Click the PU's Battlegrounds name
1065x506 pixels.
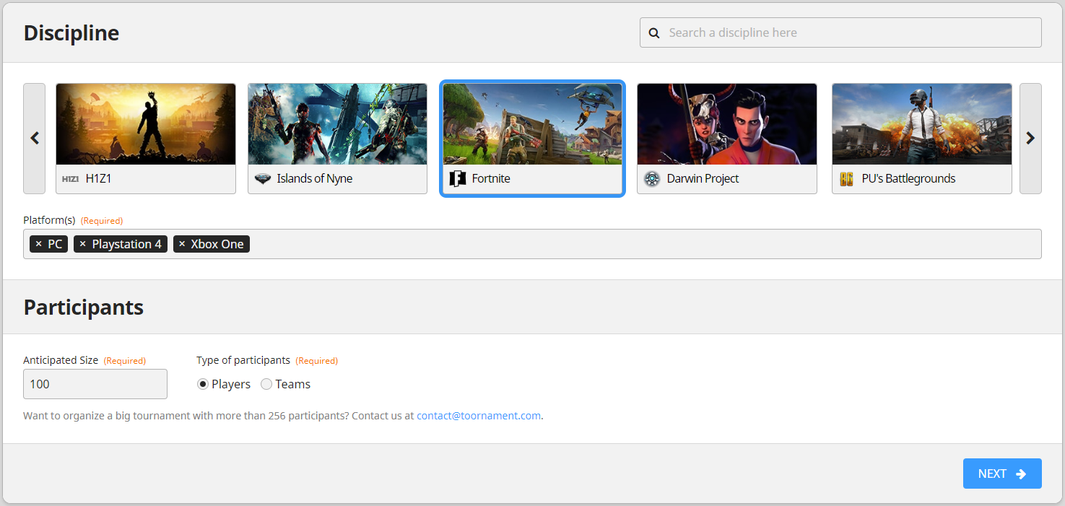pyautogui.click(x=908, y=179)
